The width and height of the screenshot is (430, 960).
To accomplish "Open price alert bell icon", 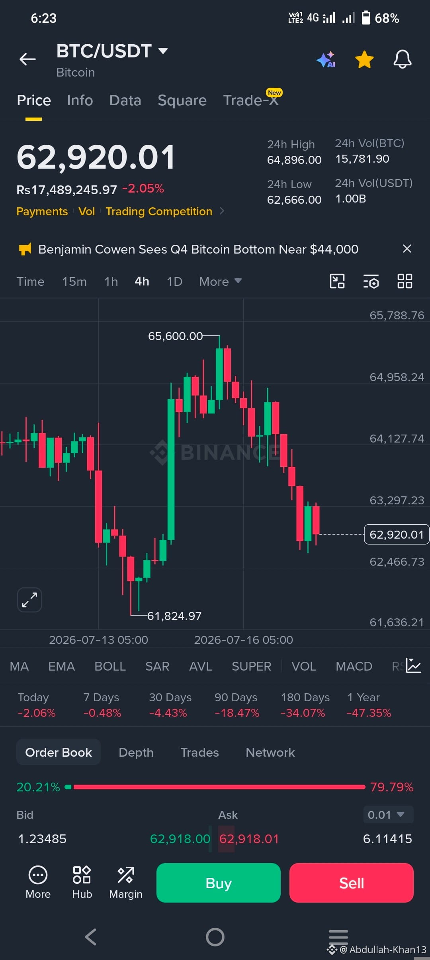I will point(403,59).
